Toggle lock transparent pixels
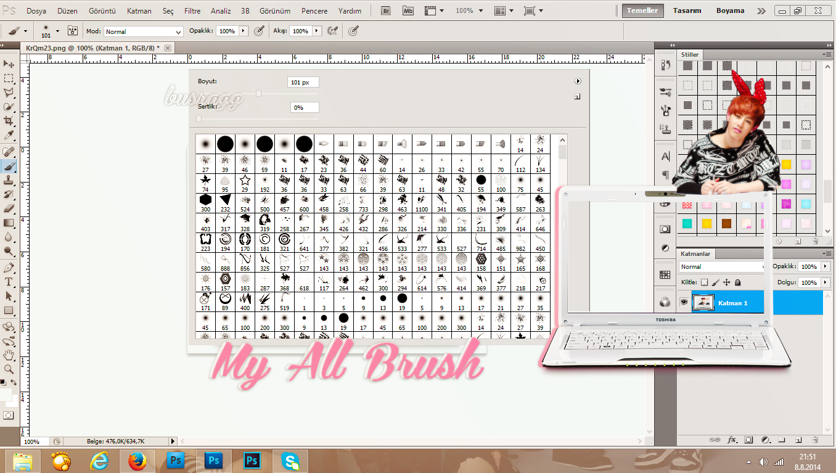The height and width of the screenshot is (473, 836). point(705,282)
